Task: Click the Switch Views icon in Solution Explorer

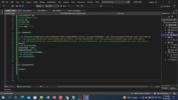Action: 172,17
